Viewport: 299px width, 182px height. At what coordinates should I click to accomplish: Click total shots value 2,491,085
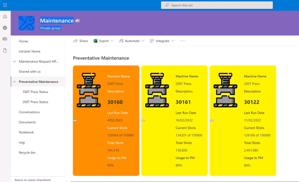pos(251,150)
